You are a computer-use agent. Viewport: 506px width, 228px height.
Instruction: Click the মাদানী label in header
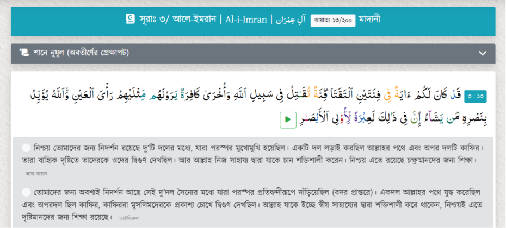click(369, 20)
